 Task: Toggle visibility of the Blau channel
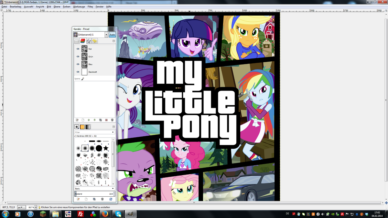tap(78, 64)
